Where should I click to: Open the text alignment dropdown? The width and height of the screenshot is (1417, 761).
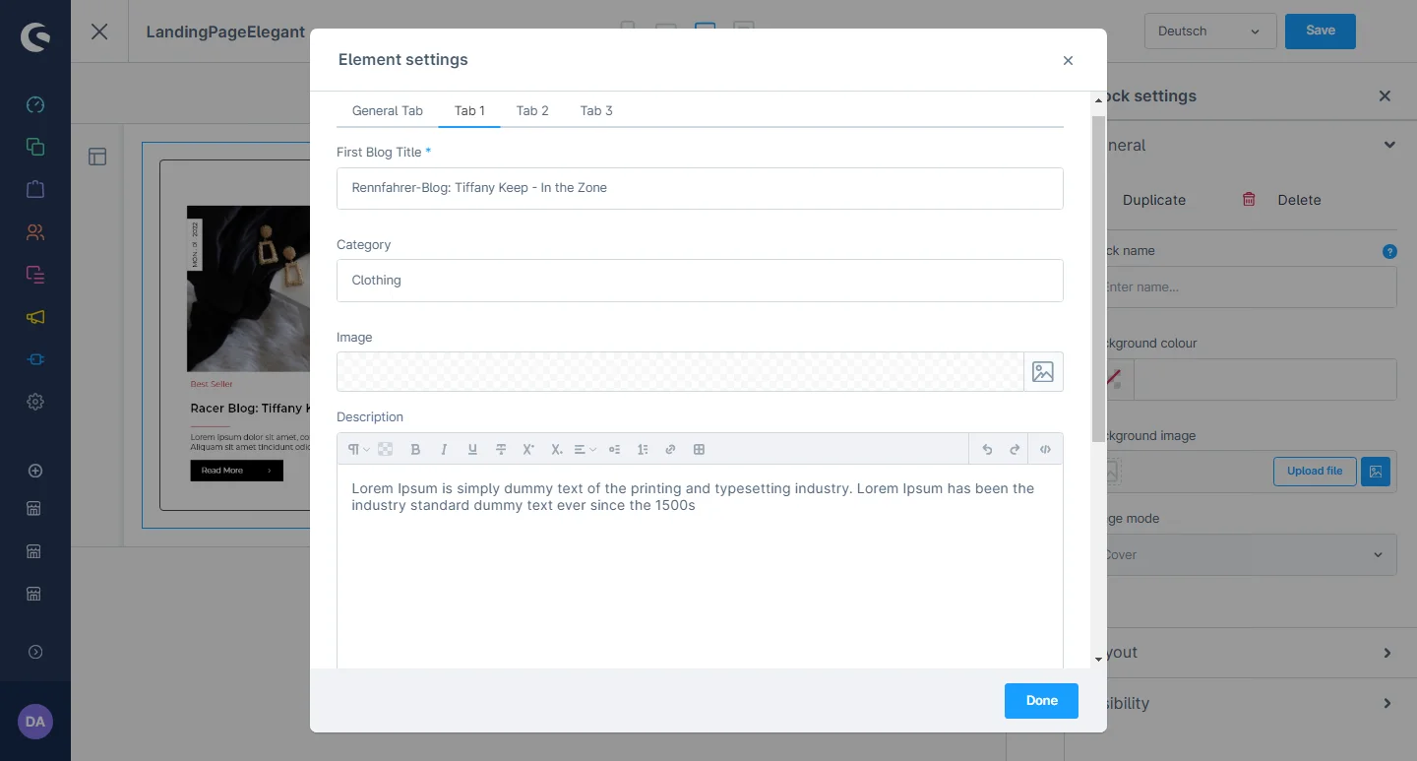[585, 450]
